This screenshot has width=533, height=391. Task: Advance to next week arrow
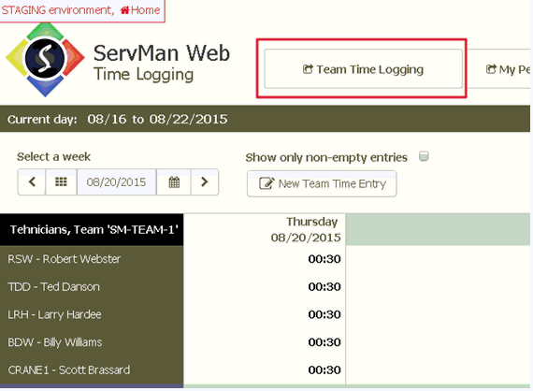[x=205, y=181]
